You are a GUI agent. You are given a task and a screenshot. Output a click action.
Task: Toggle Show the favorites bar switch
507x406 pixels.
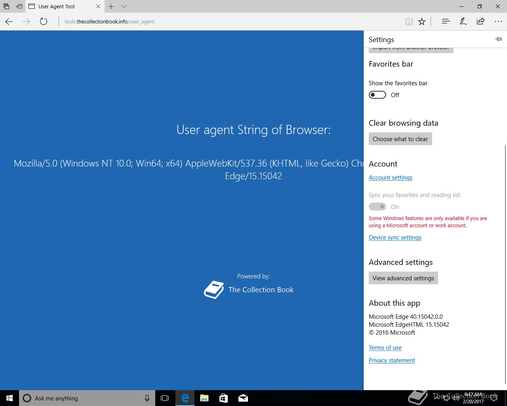tap(377, 95)
